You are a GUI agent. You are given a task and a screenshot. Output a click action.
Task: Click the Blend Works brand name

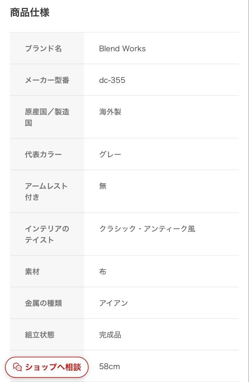coord(121,48)
